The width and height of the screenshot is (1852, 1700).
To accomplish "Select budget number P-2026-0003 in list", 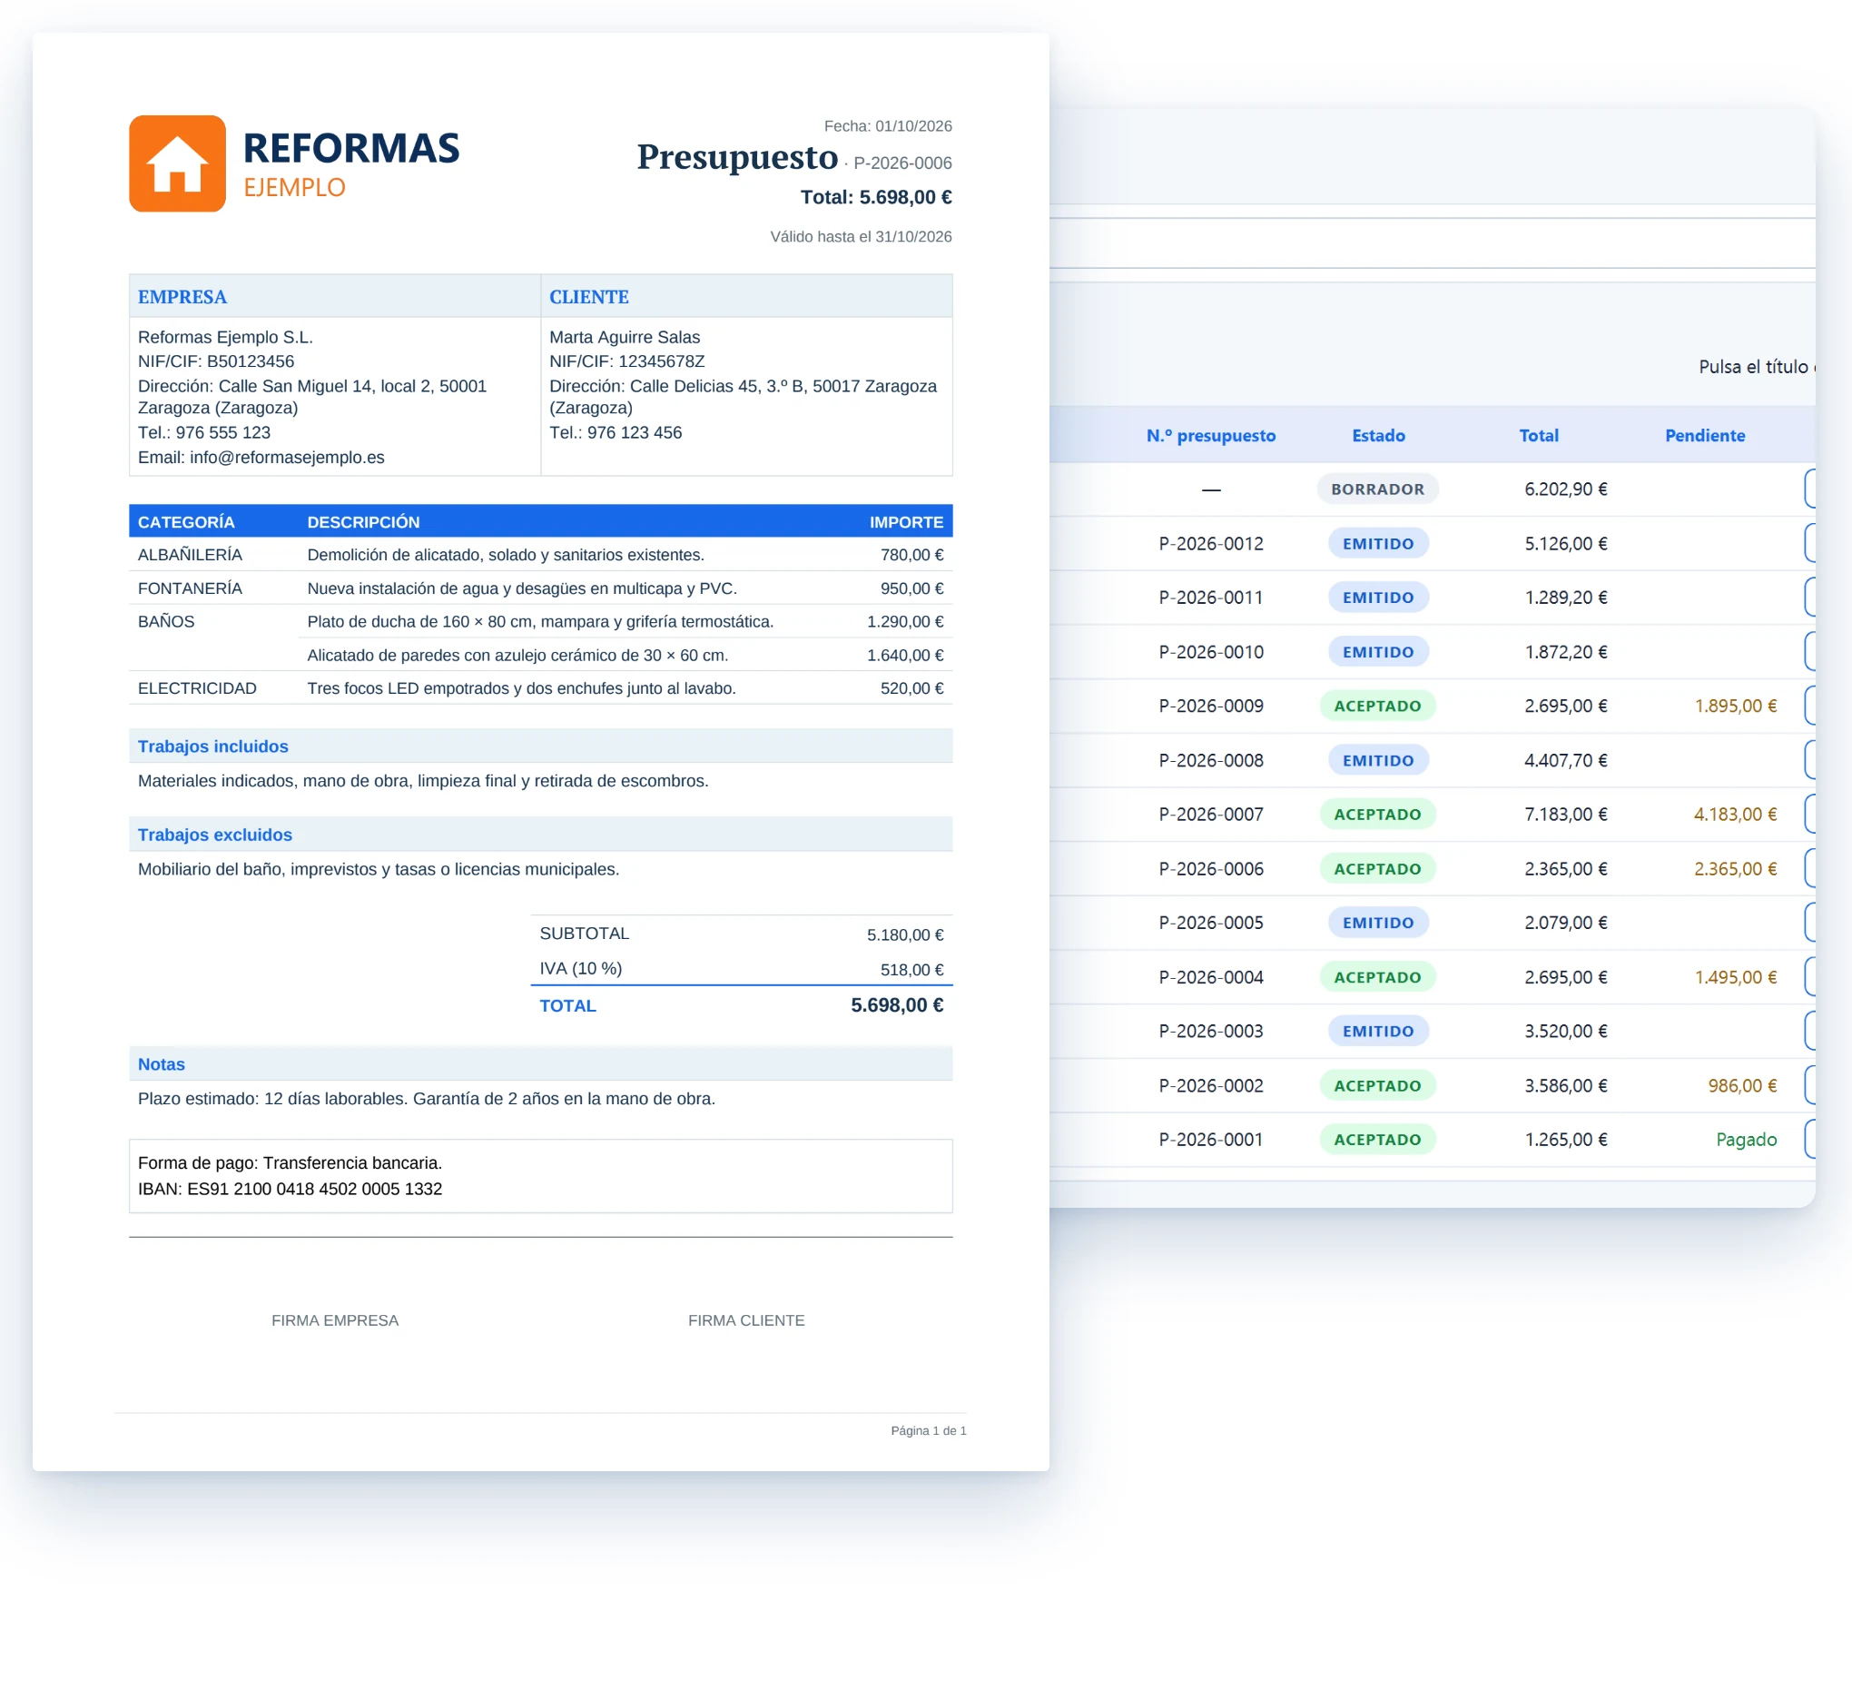I will point(1210,1031).
